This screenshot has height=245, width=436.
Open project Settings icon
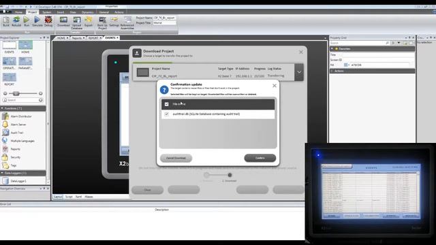[114, 21]
